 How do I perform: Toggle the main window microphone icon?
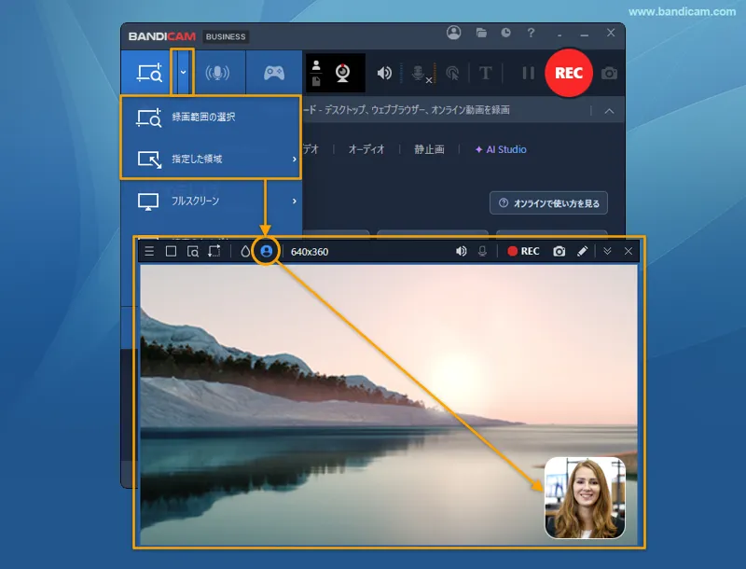point(418,74)
